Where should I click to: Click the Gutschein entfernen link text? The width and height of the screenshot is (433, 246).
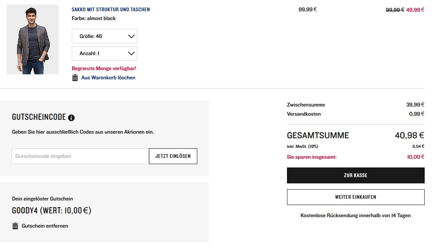[45, 226]
